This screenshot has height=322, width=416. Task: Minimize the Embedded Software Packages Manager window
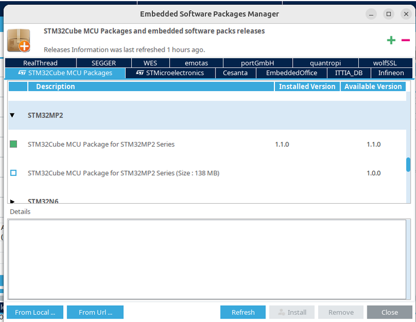(x=371, y=14)
